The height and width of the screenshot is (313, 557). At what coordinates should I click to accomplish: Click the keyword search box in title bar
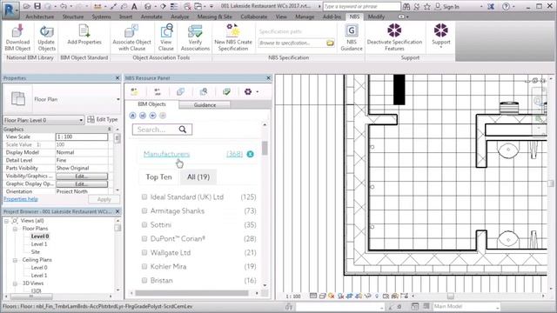(x=362, y=6)
